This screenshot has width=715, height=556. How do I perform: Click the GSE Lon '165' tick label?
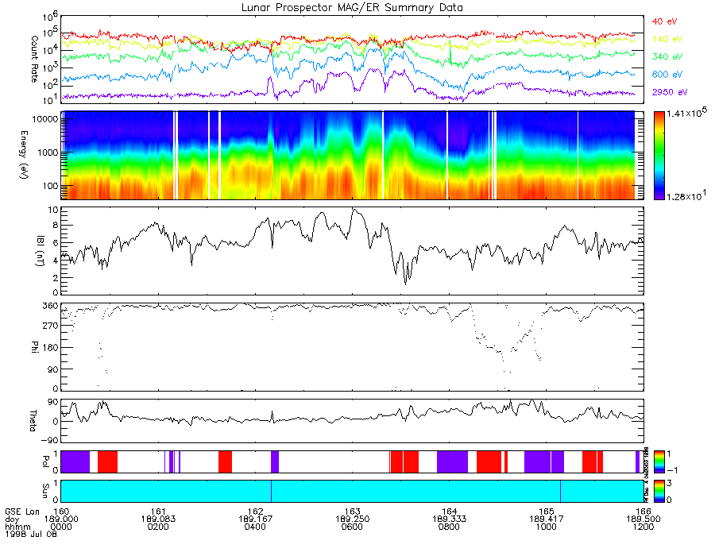547,512
